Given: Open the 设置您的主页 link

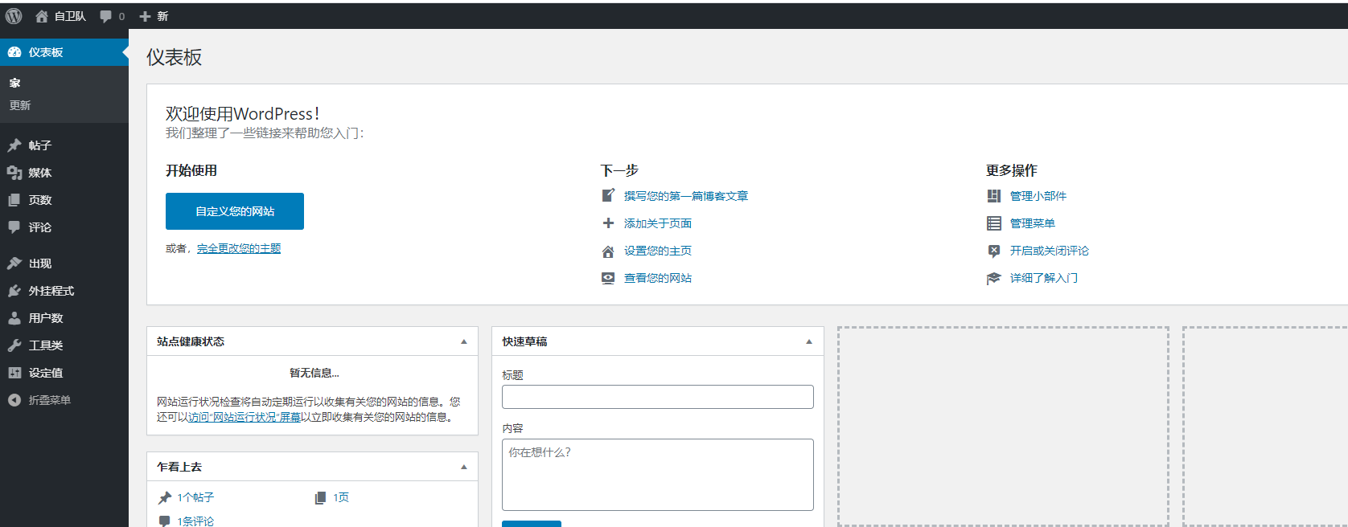Looking at the screenshot, I should click(658, 251).
